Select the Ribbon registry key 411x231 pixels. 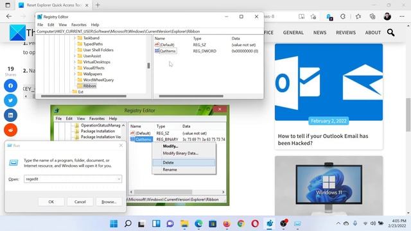[89, 86]
